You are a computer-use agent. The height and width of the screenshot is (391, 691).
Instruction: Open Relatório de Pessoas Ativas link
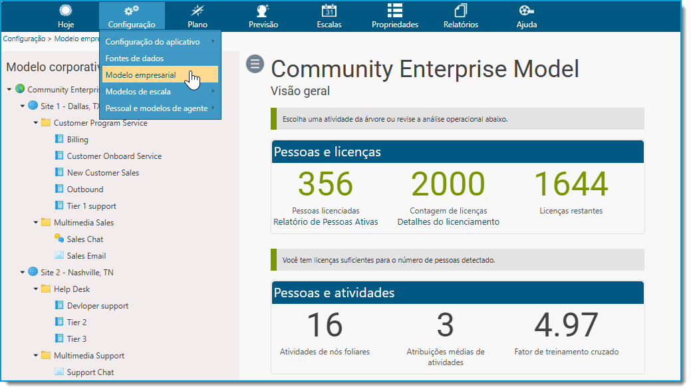point(326,221)
